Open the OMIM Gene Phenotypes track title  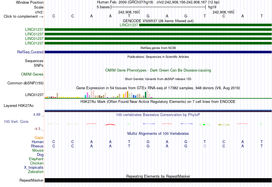click(158, 70)
